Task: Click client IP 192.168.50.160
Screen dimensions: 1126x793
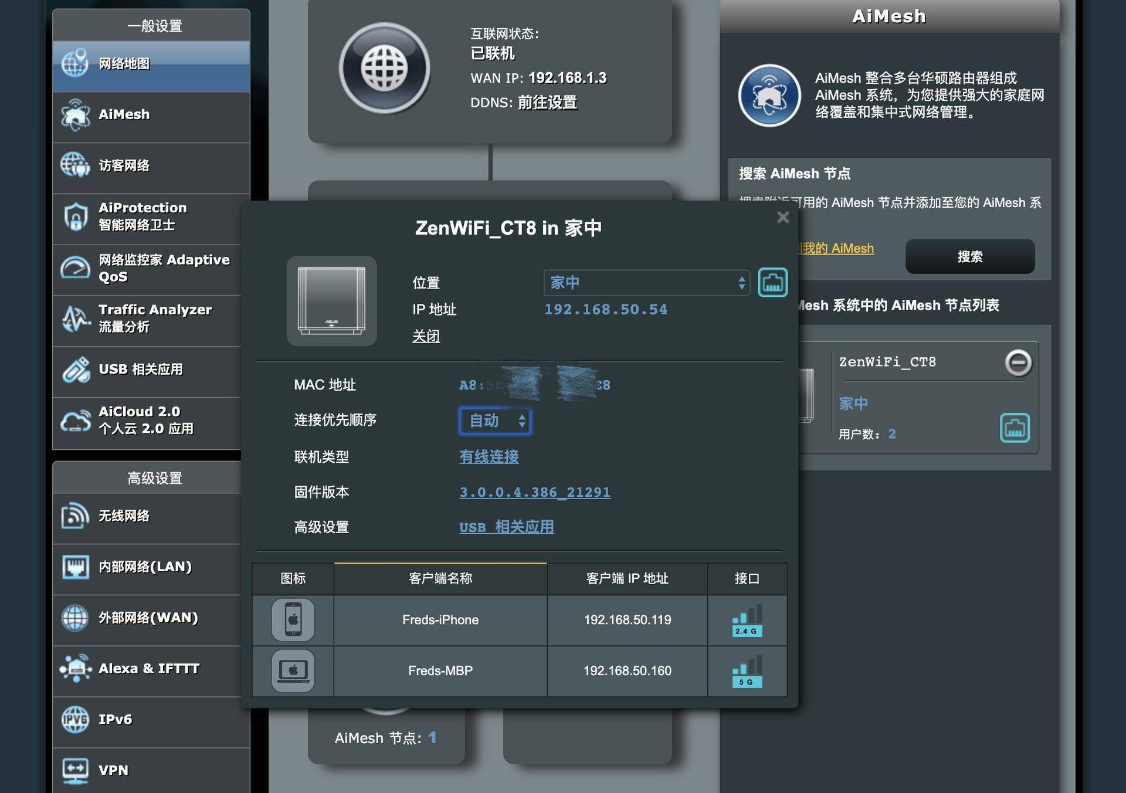Action: click(628, 671)
